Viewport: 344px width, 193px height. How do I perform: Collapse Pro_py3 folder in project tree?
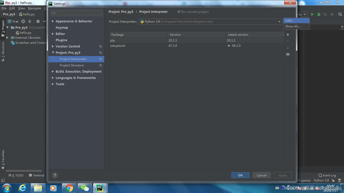tap(7, 28)
